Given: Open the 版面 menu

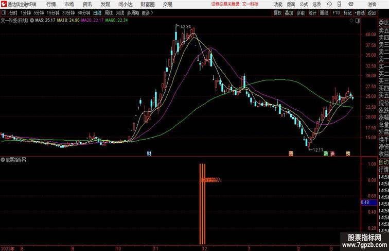Looking at the screenshot, I should coord(291,4).
